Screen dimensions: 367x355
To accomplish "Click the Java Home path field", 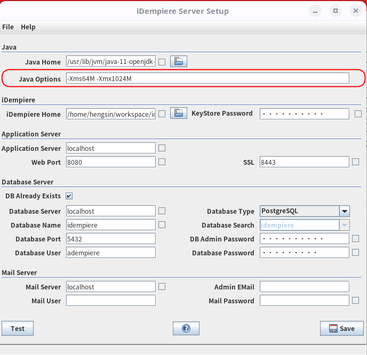I will click(x=111, y=61).
